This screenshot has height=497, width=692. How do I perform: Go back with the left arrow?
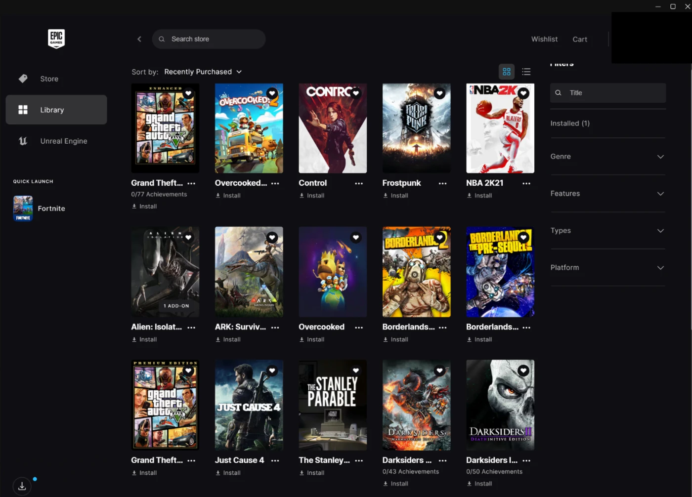pyautogui.click(x=139, y=39)
